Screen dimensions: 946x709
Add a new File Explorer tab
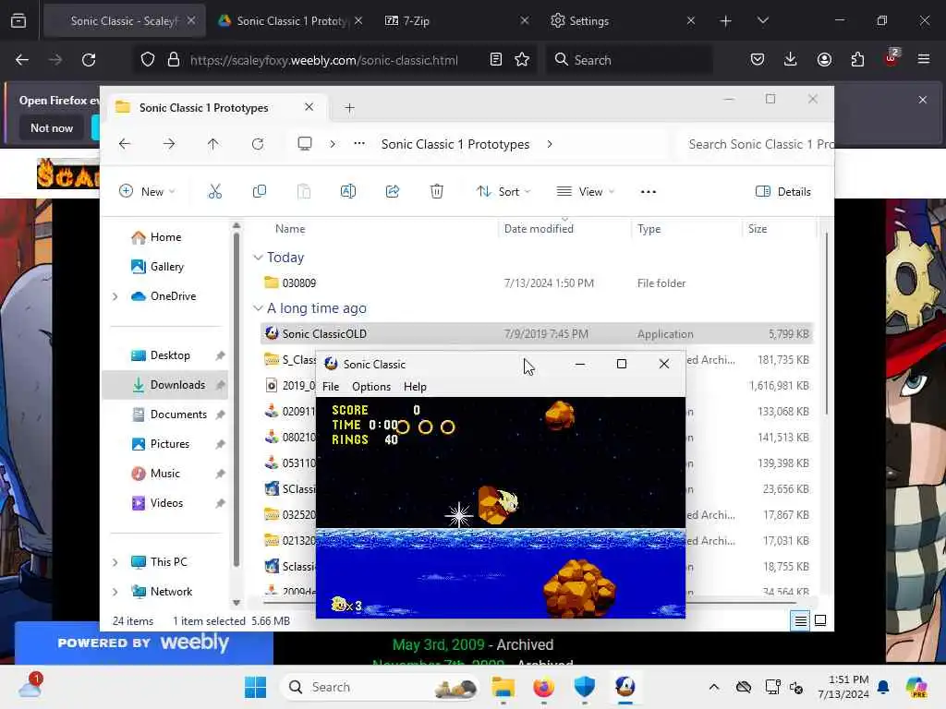(349, 108)
